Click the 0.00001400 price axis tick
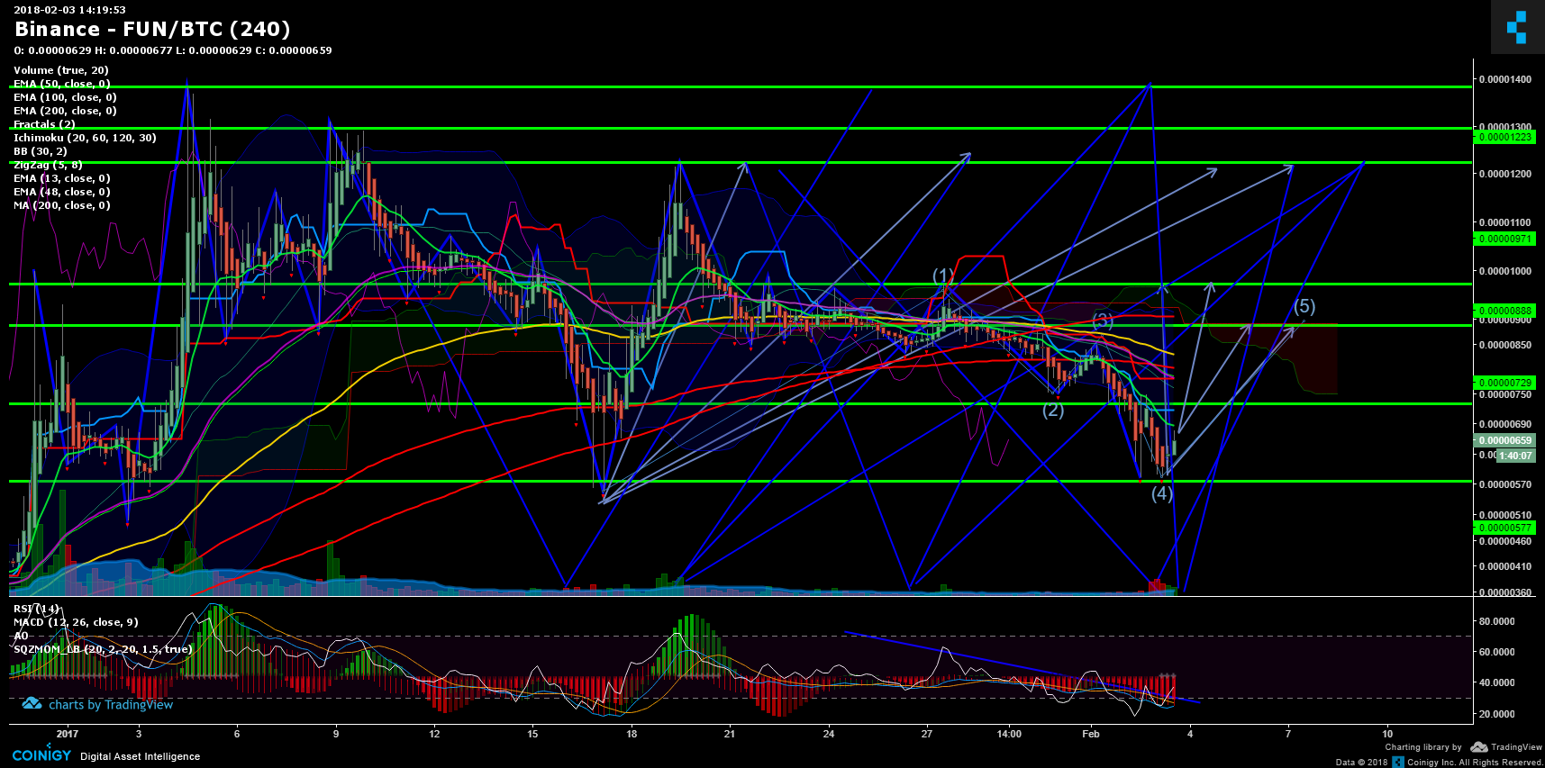Screen dimensions: 1545x768 (x=1505, y=79)
